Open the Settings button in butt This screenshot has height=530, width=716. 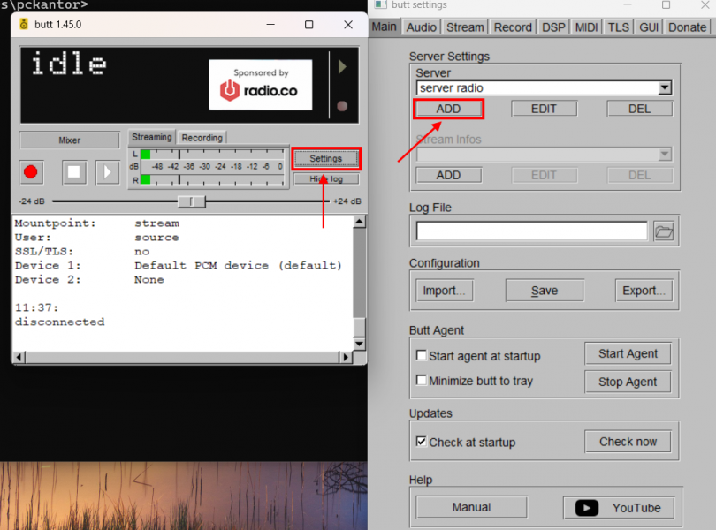[x=325, y=159]
